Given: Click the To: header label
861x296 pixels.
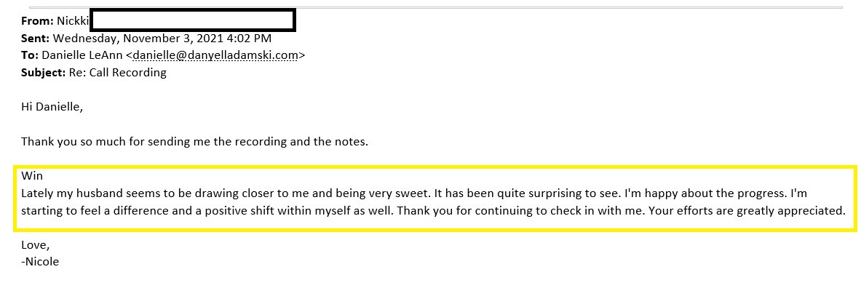Looking at the screenshot, I should click(30, 55).
